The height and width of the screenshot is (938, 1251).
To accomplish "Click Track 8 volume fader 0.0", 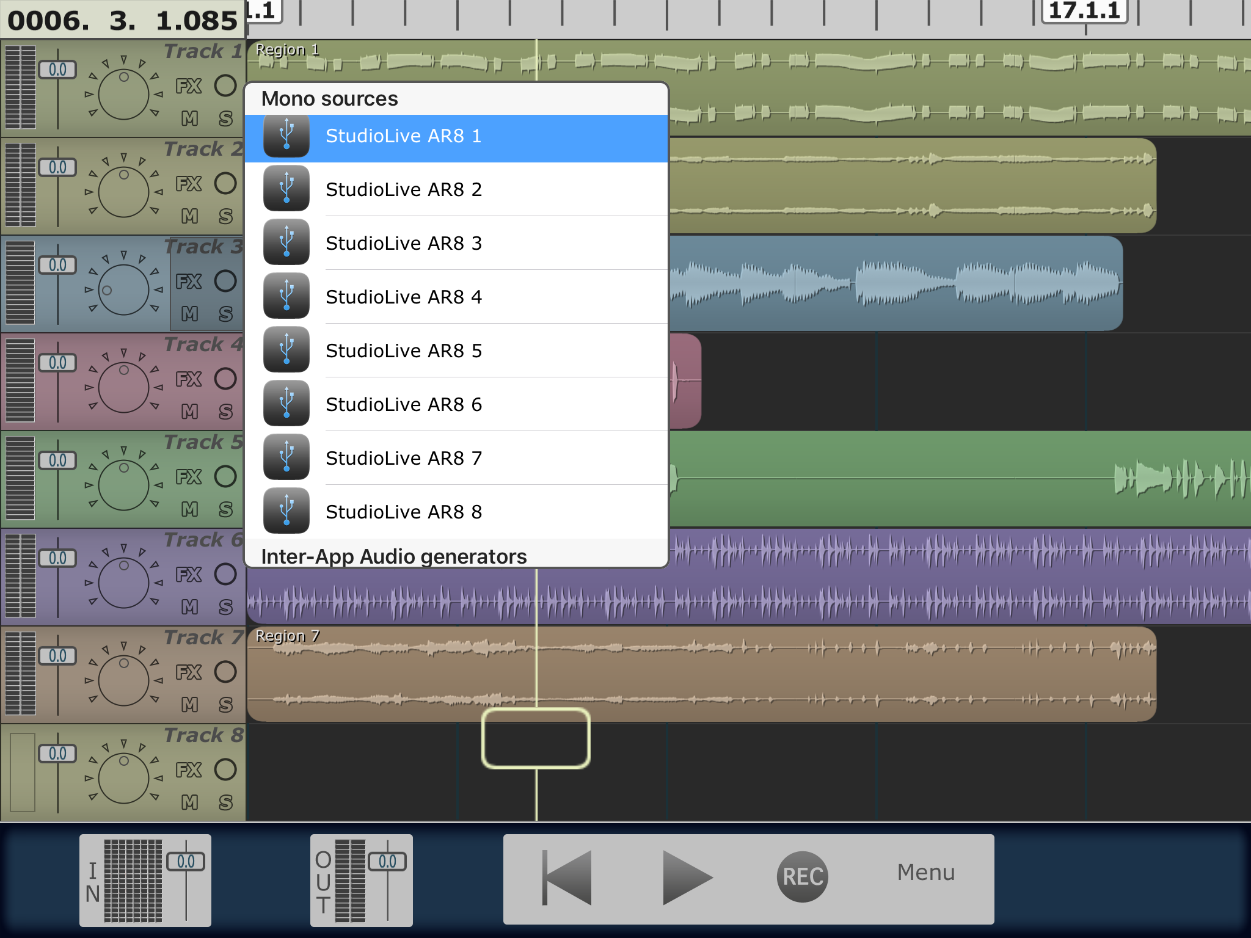I will [x=57, y=754].
